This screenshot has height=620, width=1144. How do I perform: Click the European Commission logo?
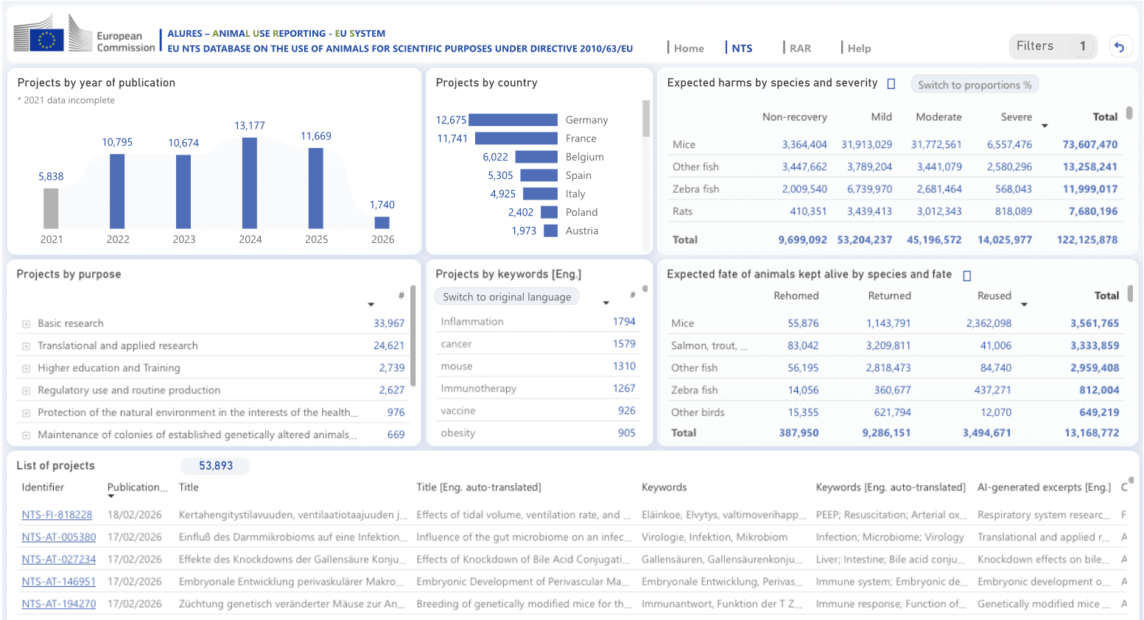84,35
